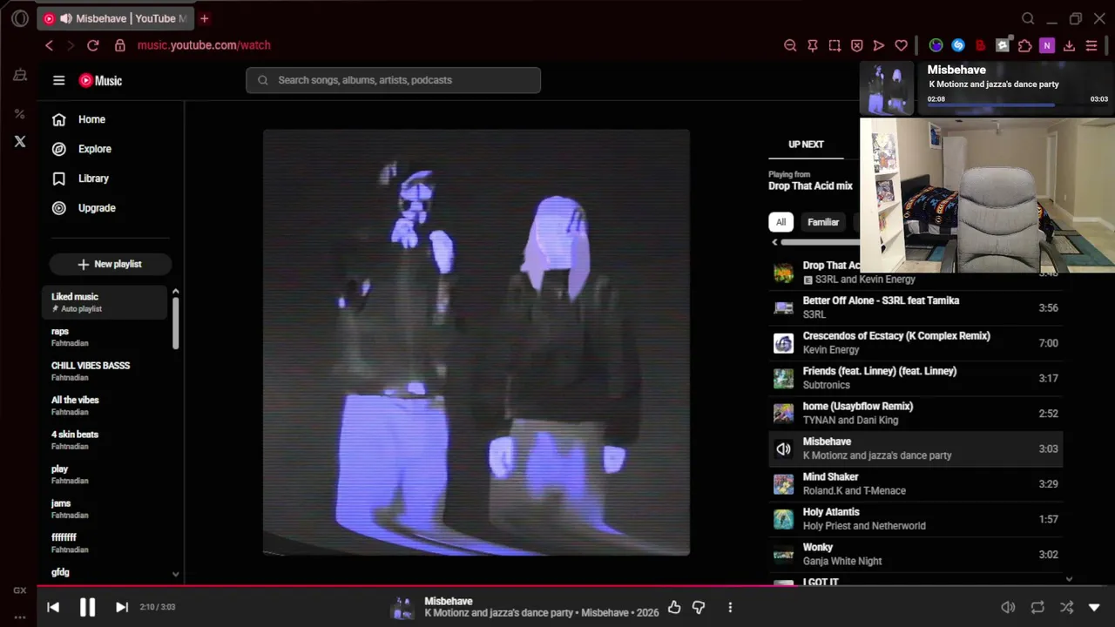Open the 'raps' playlist
This screenshot has width=1115, height=627.
pyautogui.click(x=105, y=337)
